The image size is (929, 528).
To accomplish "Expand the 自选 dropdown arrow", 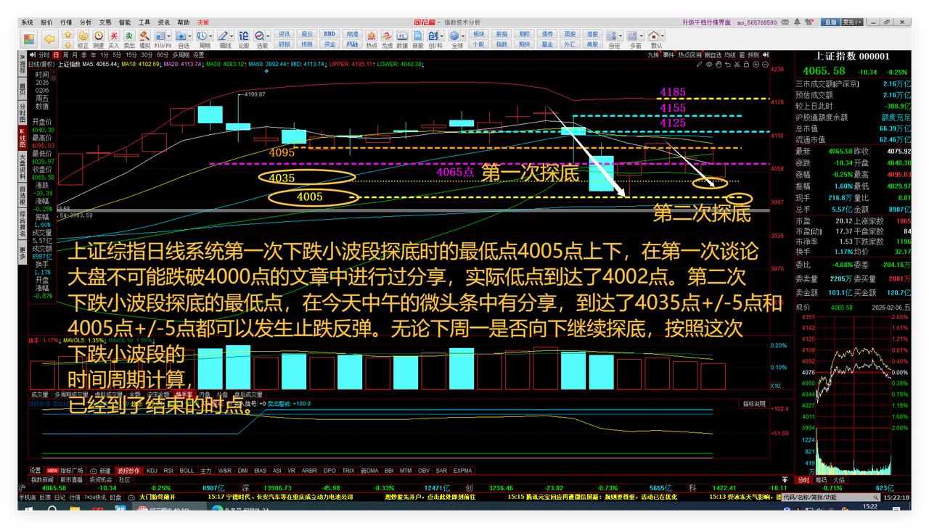I will tap(190, 36).
